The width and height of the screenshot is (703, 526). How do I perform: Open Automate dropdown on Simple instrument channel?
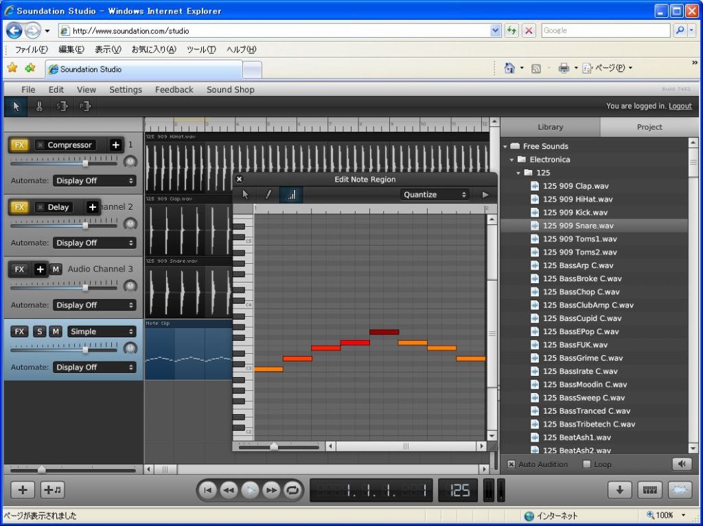pyautogui.click(x=95, y=368)
